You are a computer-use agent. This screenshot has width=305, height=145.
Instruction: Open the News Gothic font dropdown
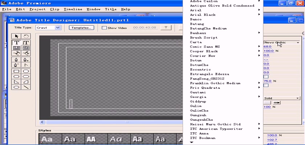coord(281,42)
